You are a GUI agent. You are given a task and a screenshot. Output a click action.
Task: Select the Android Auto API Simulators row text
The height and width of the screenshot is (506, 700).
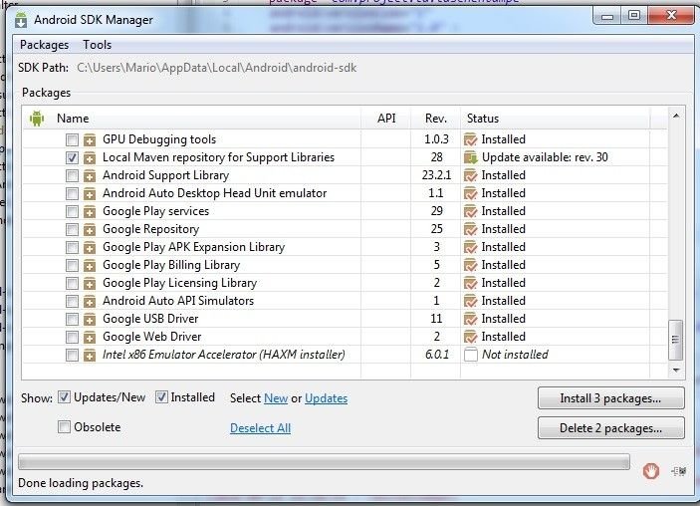click(x=178, y=301)
